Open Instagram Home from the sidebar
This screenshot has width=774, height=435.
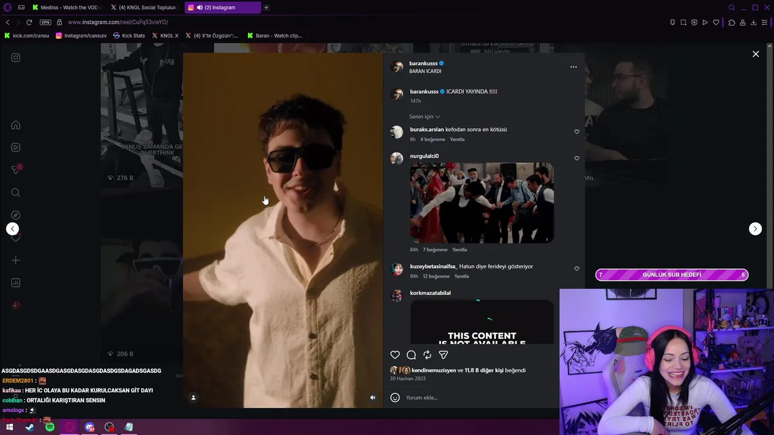pyautogui.click(x=16, y=125)
